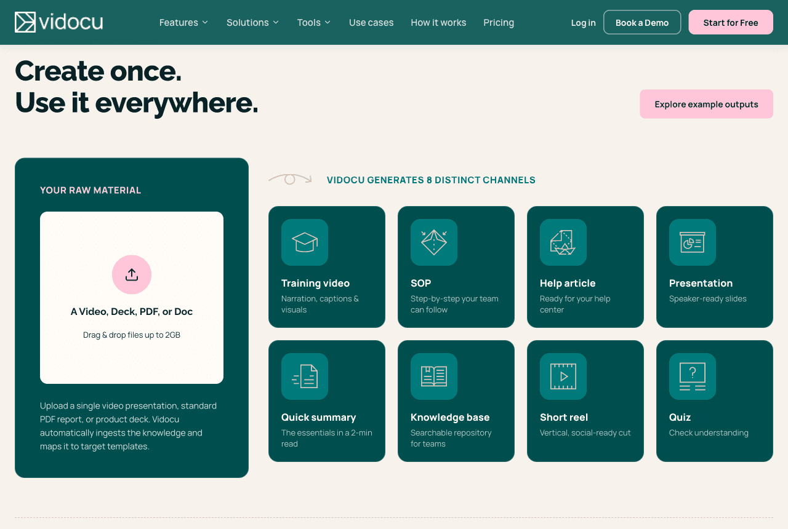Click Explore example outputs button

point(706,104)
